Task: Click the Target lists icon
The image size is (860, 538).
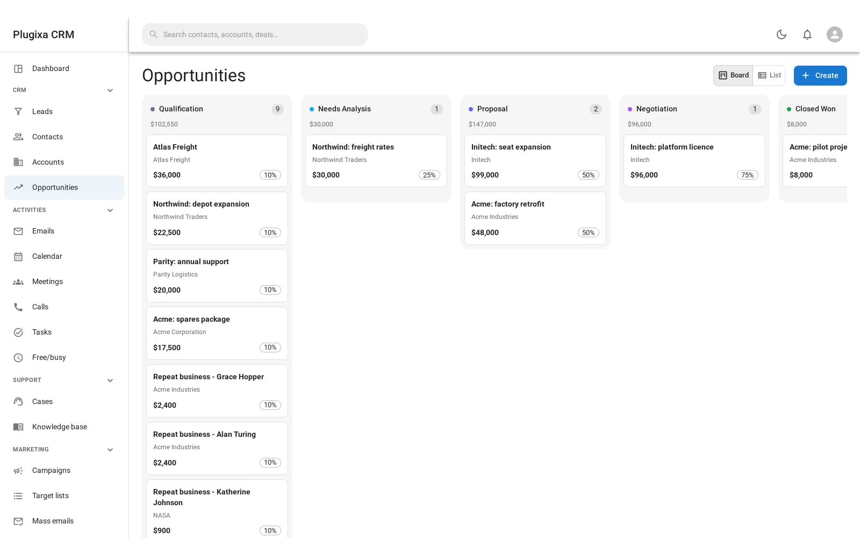Action: click(18, 496)
